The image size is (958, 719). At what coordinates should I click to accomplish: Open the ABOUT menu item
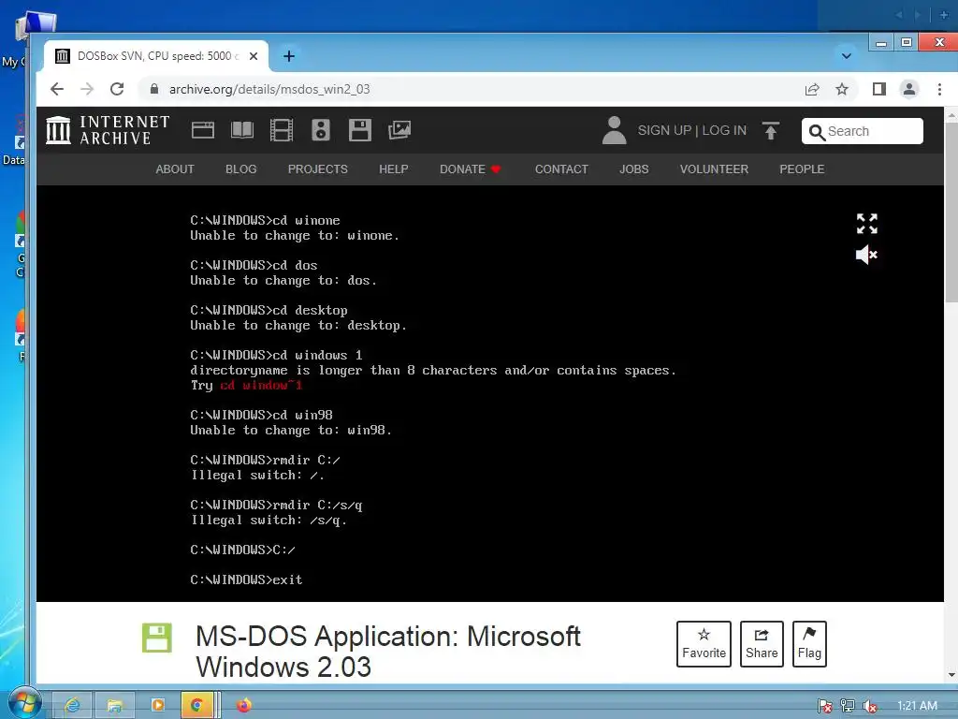click(x=175, y=169)
